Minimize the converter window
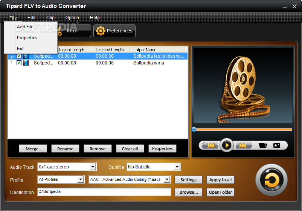Viewport: 302px width, 211px height. click(x=285, y=7)
